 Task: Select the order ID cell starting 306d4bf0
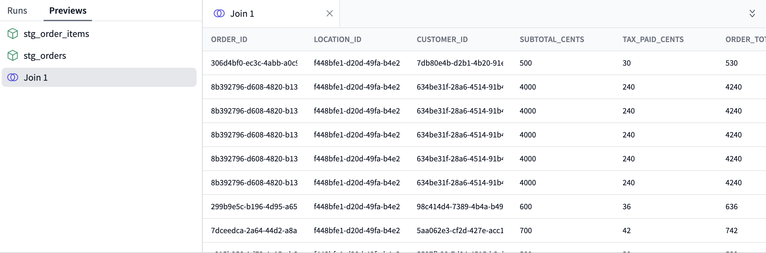click(x=254, y=63)
